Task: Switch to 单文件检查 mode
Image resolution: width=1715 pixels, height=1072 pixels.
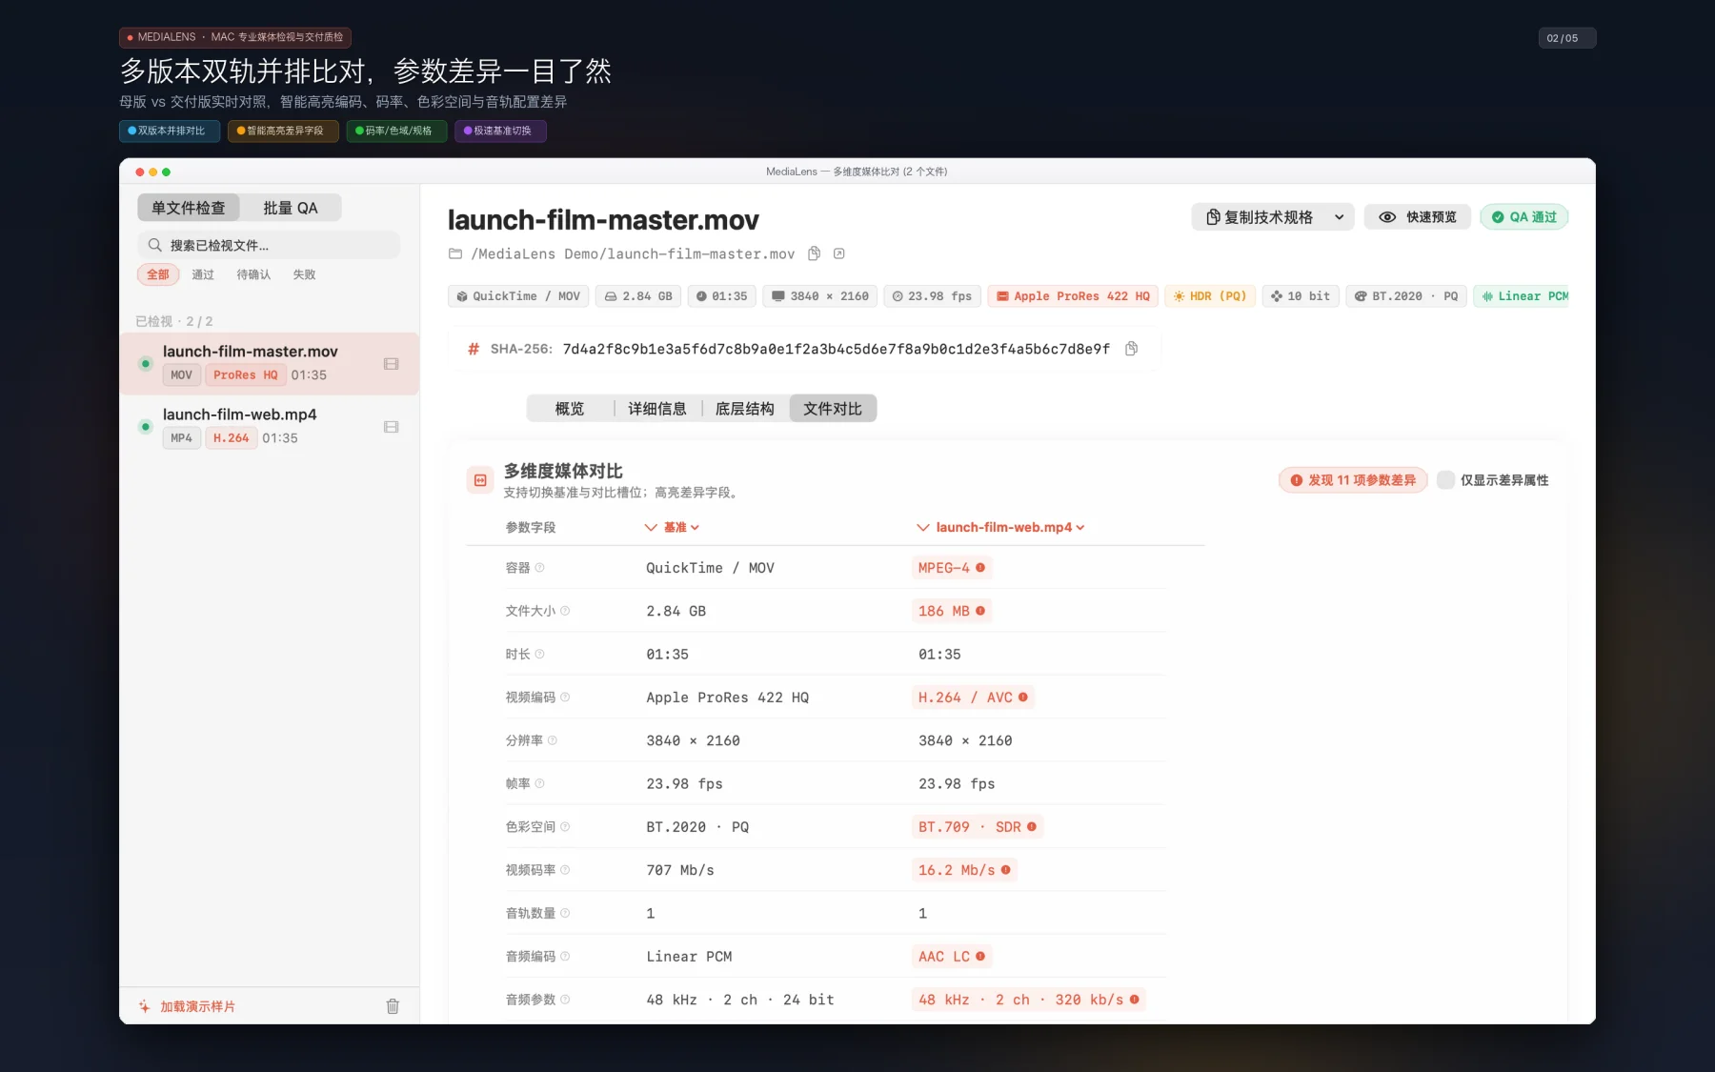Action: coord(189,208)
